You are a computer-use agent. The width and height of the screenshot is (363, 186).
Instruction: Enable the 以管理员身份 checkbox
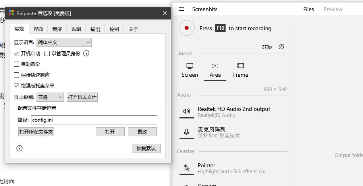point(47,54)
